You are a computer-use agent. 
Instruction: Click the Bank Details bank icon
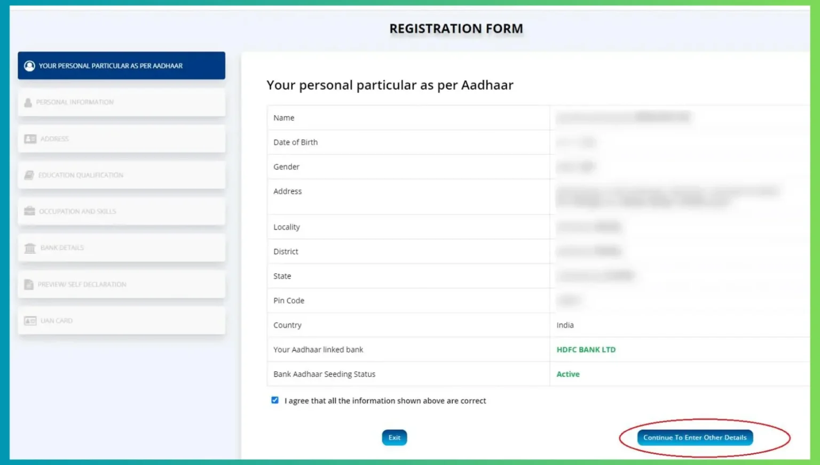29,247
